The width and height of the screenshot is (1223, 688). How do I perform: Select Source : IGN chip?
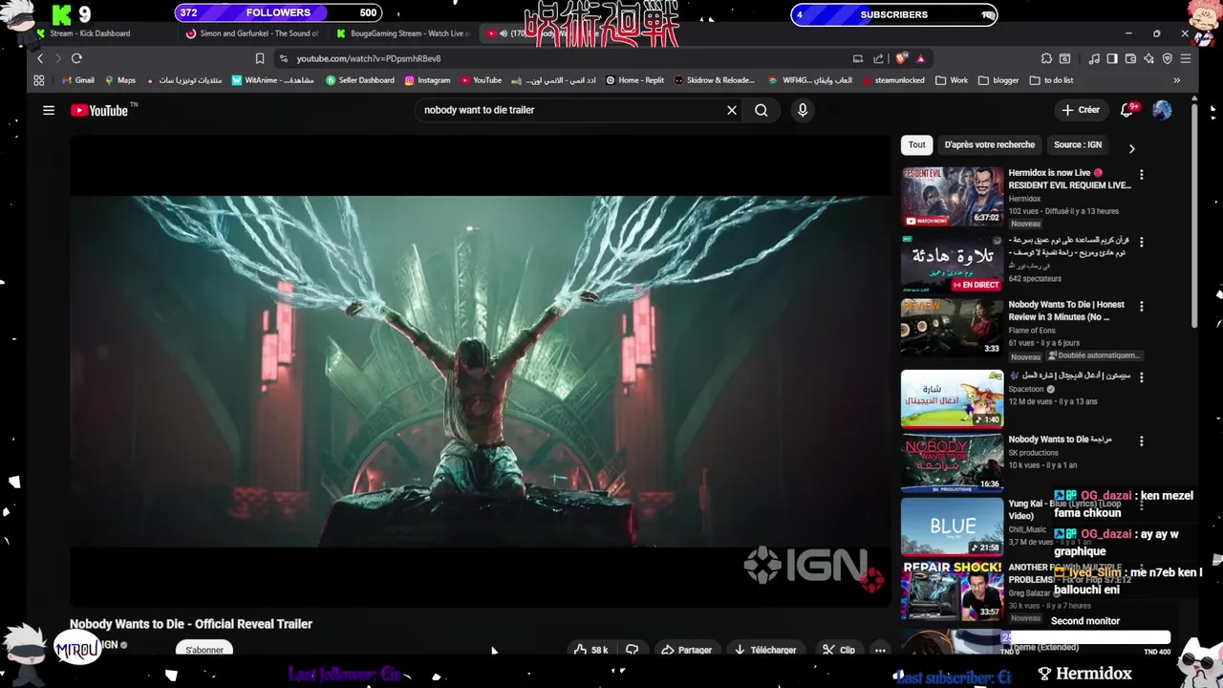click(x=1078, y=145)
